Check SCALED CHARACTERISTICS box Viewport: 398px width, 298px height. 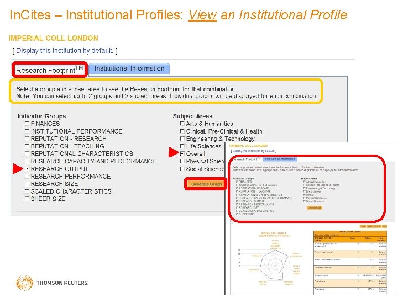pos(27,191)
